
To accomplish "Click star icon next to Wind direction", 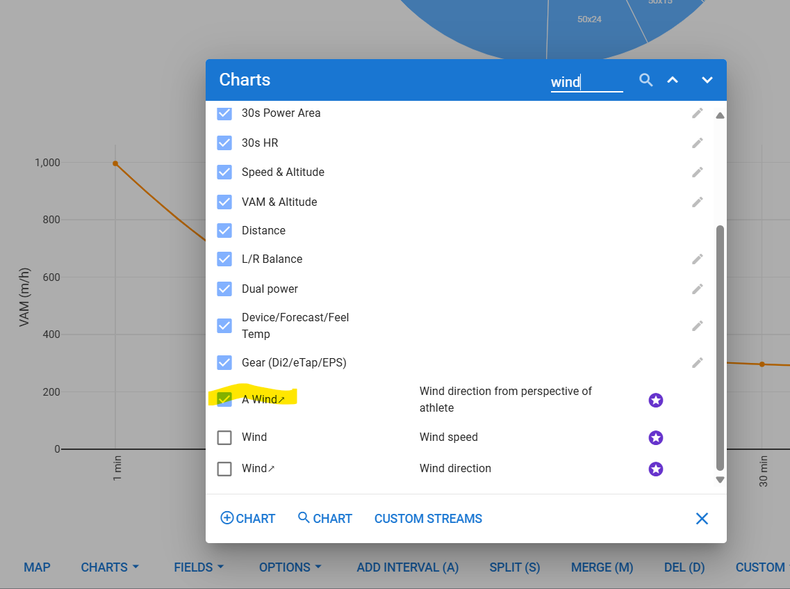I will pos(656,469).
